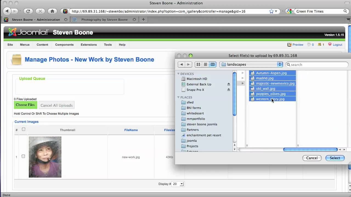Click the sidebar vertical scrollbar
351x197 pixels.
[235, 94]
